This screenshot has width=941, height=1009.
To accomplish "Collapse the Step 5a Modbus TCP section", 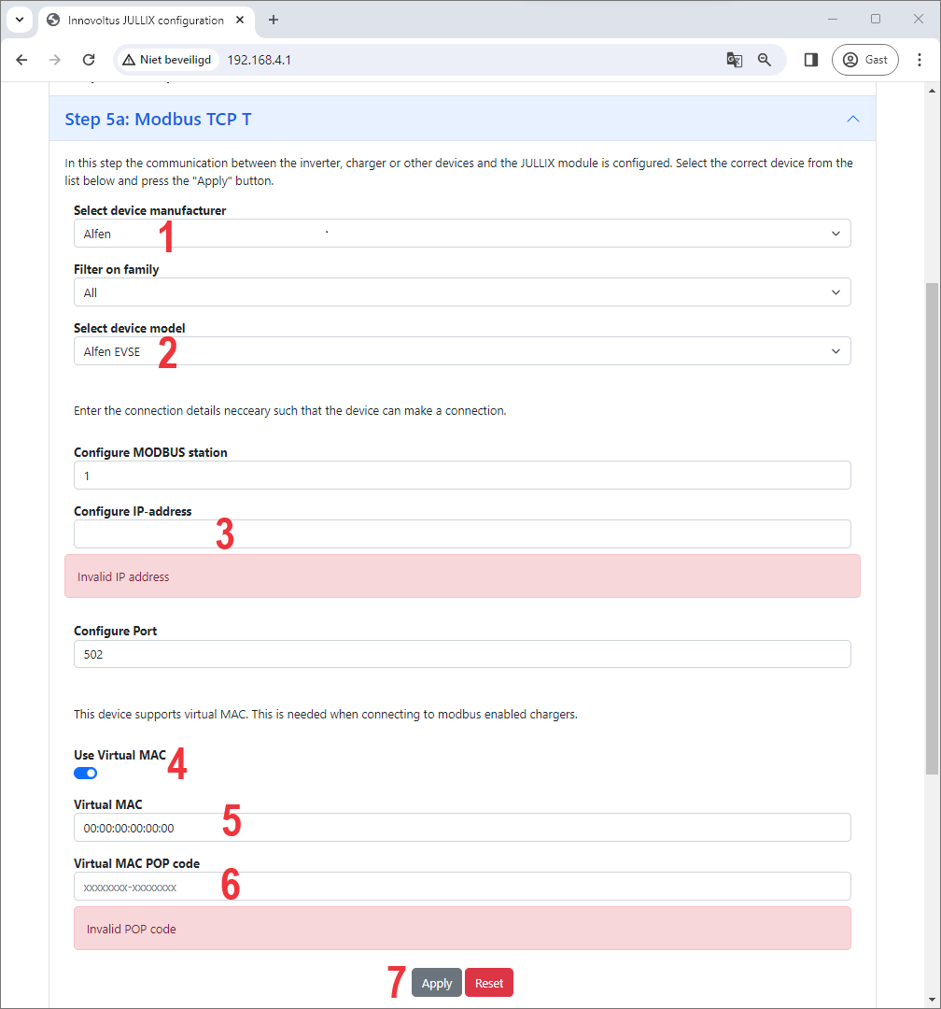I will coord(852,119).
